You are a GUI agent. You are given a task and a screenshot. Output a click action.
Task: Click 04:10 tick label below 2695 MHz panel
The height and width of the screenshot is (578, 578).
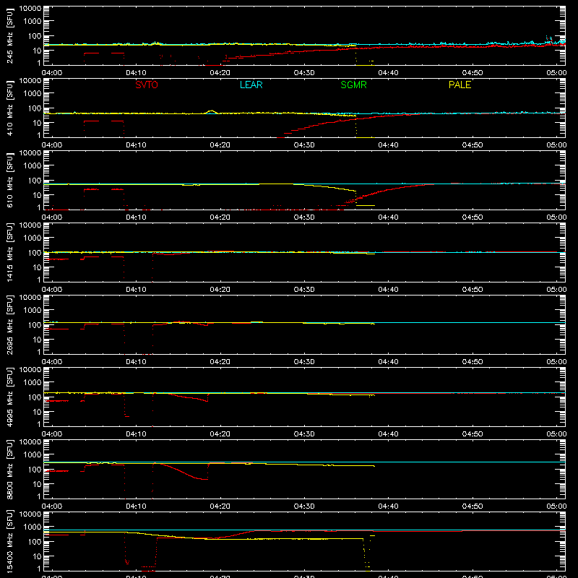(x=136, y=362)
